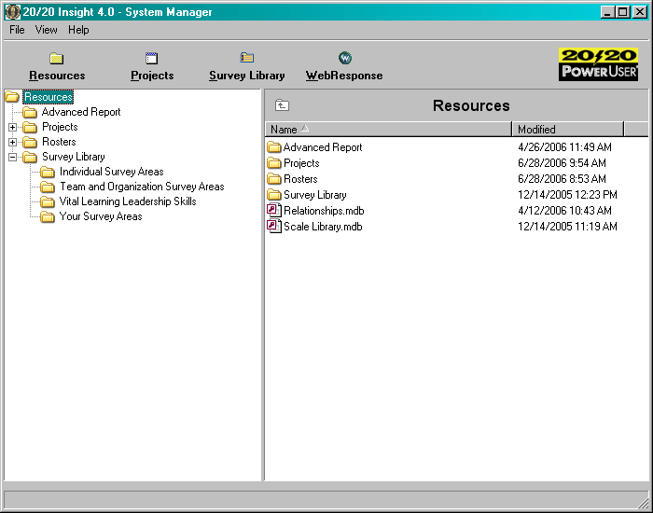Viewport: 653px width, 513px height.
Task: Click the WebResponse toolbar label
Action: pyautogui.click(x=344, y=76)
